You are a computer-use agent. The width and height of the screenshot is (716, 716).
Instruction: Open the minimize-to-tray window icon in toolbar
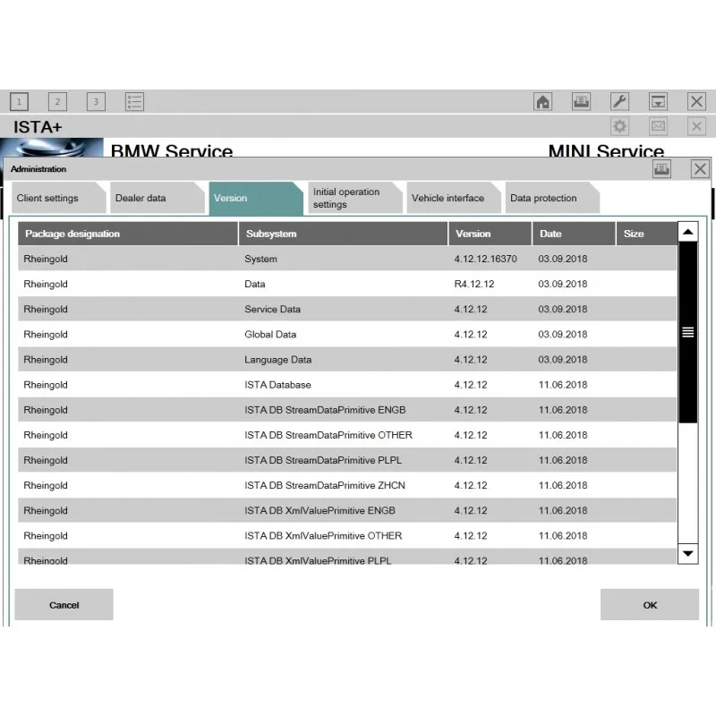[658, 101]
